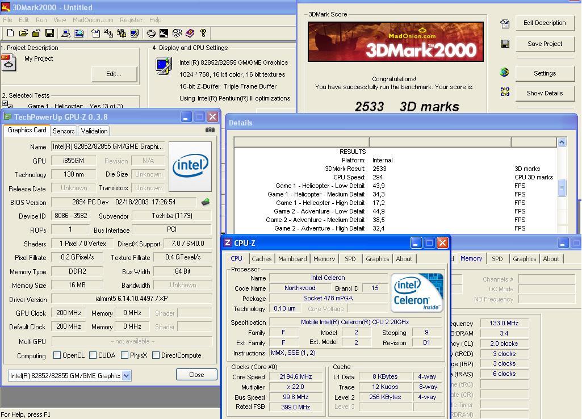This screenshot has height=419, width=582.
Task: Click the Open project folder icon
Action: pyautogui.click(x=23, y=33)
